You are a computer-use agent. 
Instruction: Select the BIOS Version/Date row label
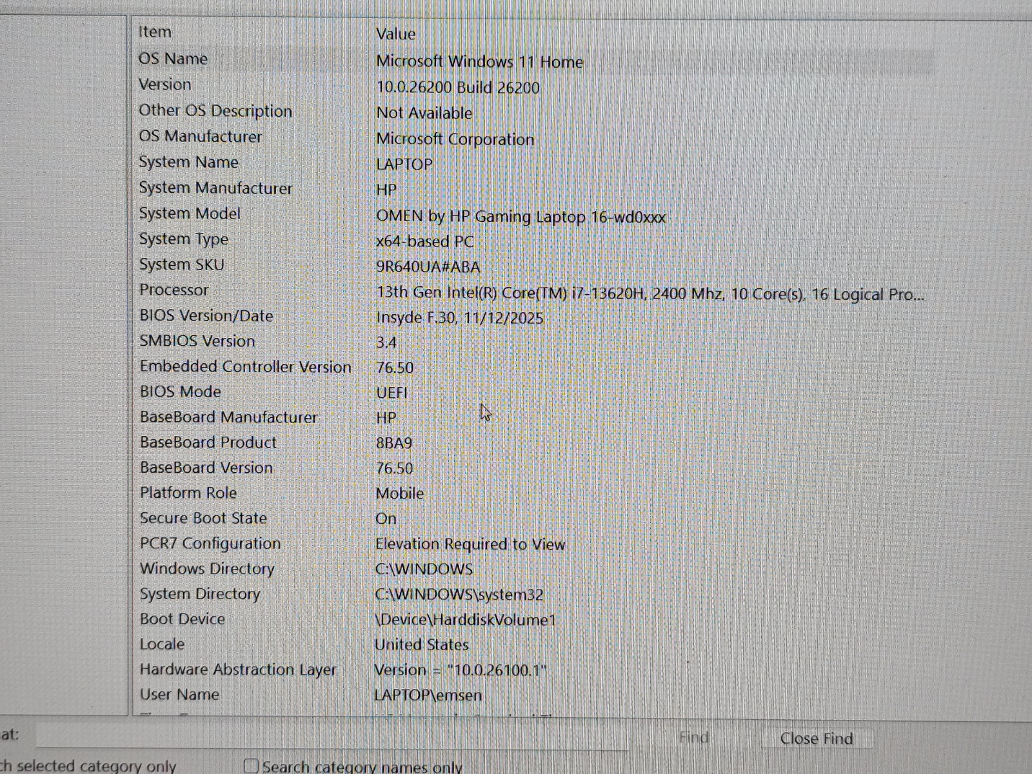pyautogui.click(x=206, y=316)
